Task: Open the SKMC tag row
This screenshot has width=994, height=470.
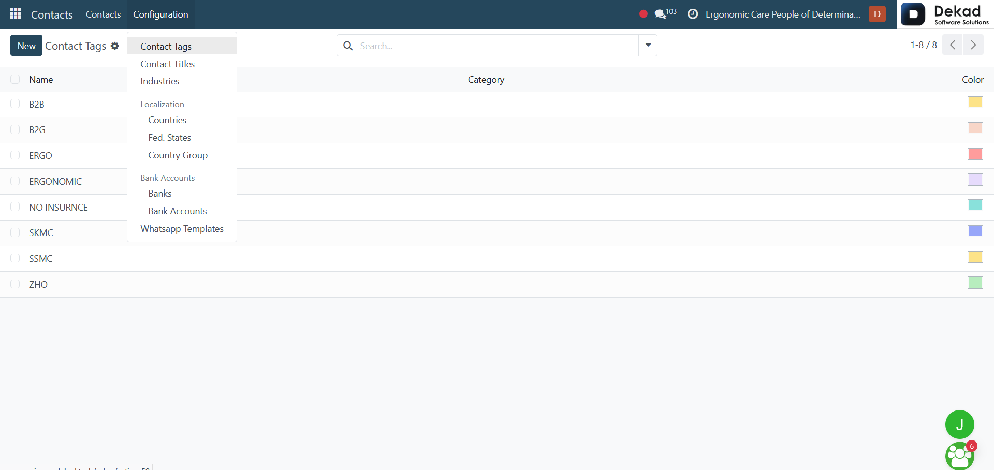Action: (x=497, y=233)
